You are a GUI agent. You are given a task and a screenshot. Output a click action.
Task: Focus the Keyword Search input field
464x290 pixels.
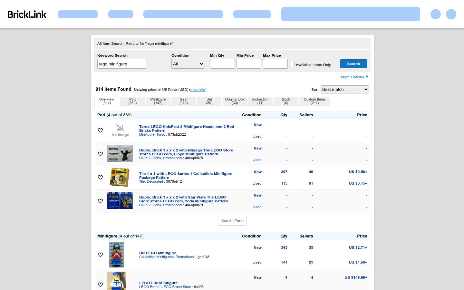122,64
